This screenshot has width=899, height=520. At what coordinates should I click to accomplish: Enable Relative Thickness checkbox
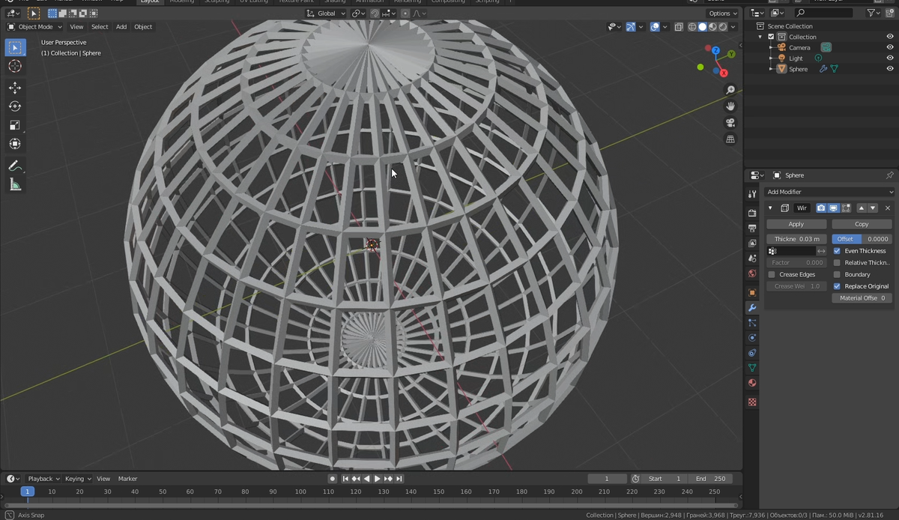coord(837,263)
